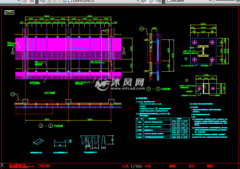Click Make Object's Layer Current icon
This screenshot has width=240, height=169.
point(144,1)
